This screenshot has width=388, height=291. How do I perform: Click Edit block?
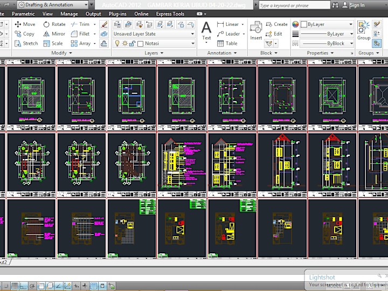(x=274, y=34)
